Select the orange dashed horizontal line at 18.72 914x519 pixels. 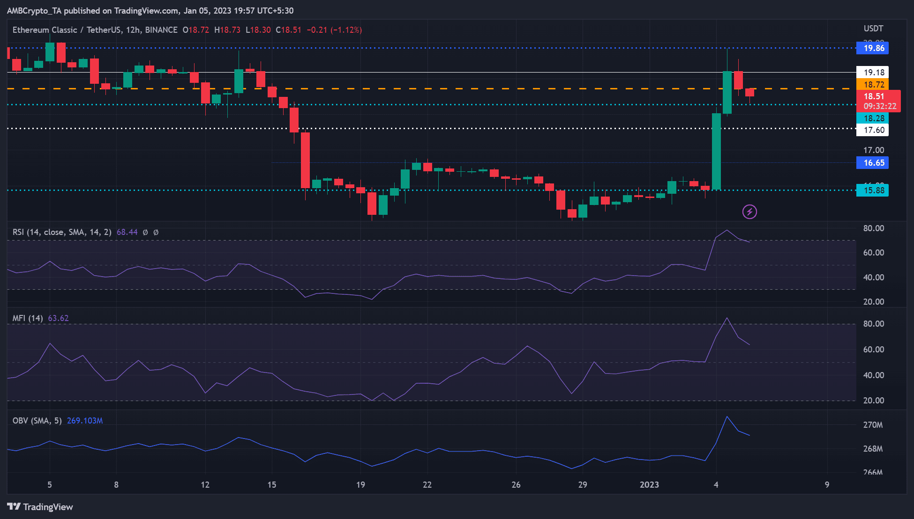click(x=431, y=88)
